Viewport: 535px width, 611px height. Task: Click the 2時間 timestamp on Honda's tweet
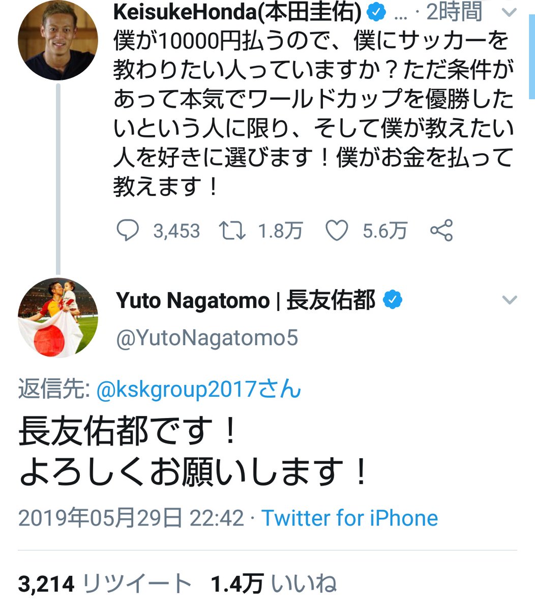454,12
